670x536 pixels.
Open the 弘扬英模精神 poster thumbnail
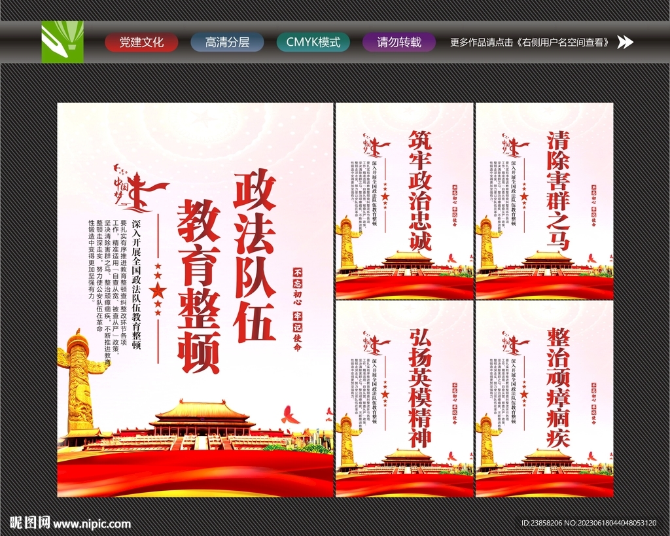tap(404, 399)
